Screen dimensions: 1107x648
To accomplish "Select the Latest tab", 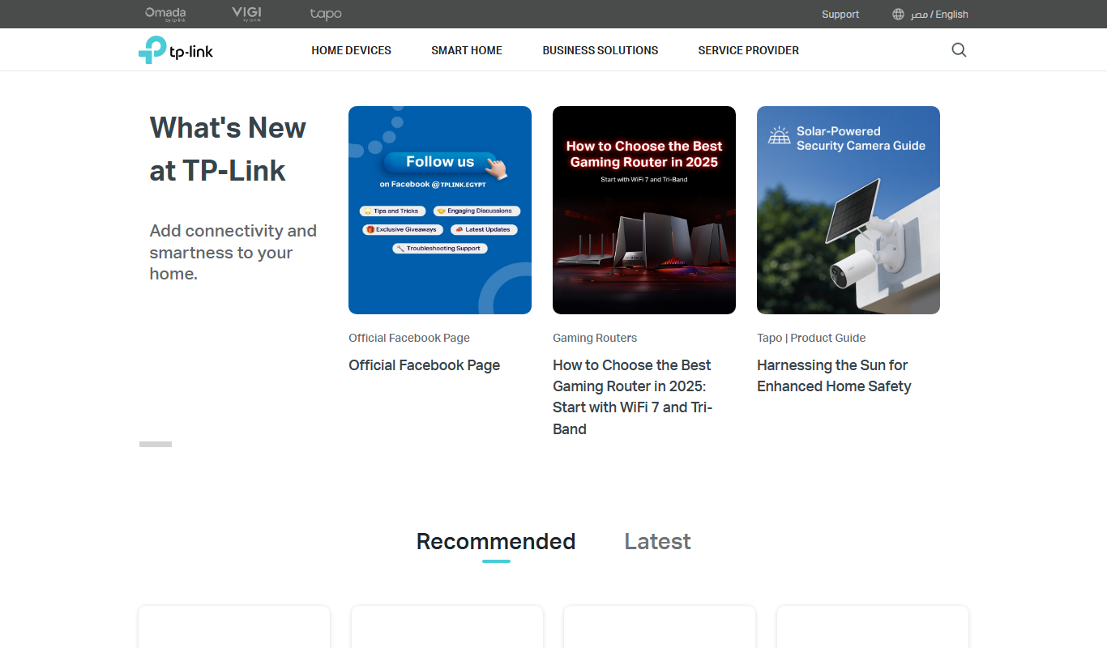I will click(657, 541).
